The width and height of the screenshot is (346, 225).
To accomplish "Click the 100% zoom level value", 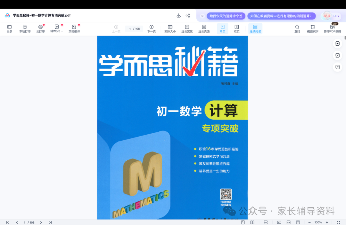I will coord(318,222).
